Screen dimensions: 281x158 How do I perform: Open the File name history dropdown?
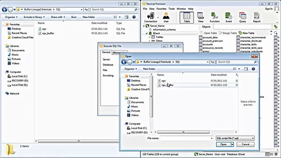click(x=212, y=138)
